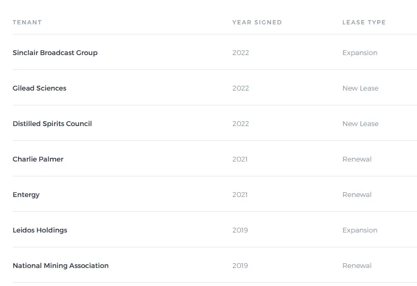Click Expansion lease type for Sinclair row
Screen dimensions: 417x286
click(x=360, y=53)
